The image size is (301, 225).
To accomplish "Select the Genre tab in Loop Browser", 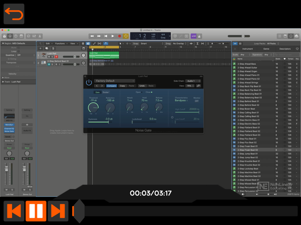I will tap(266, 49).
